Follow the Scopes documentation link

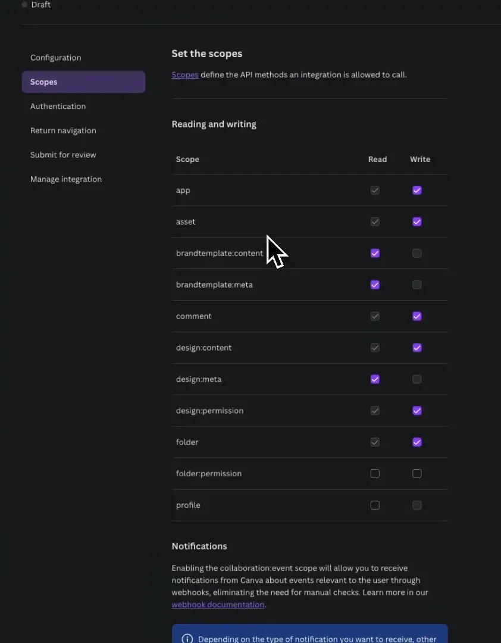(185, 75)
